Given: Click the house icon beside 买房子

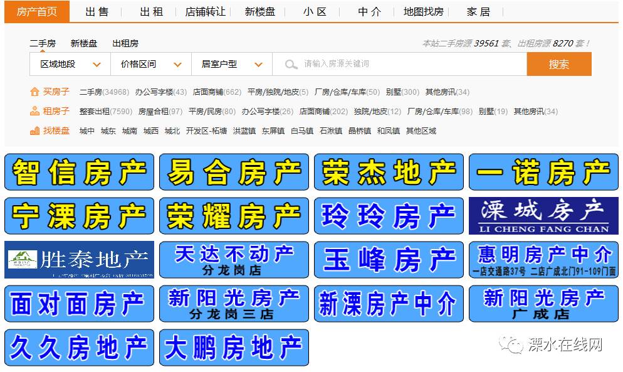Looking at the screenshot, I should pyautogui.click(x=36, y=92).
